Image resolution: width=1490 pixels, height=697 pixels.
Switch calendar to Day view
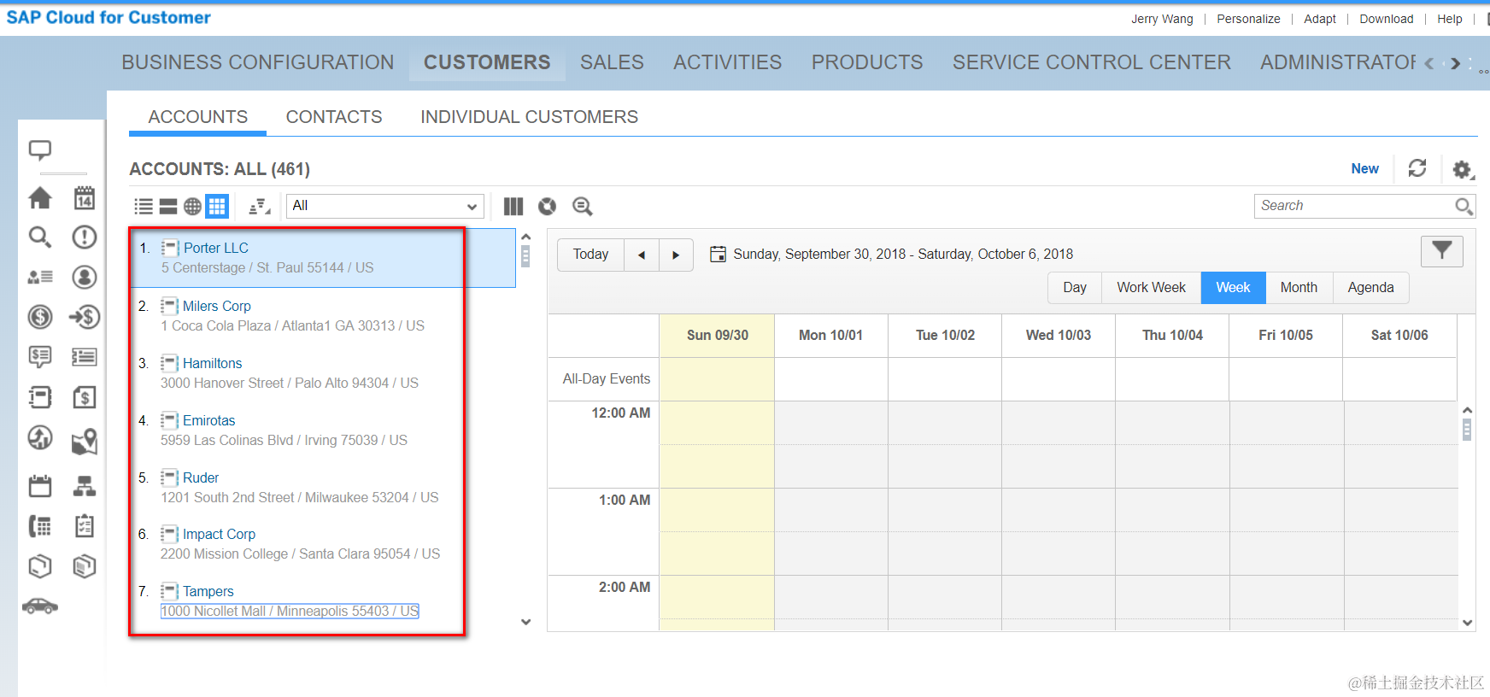coord(1075,288)
